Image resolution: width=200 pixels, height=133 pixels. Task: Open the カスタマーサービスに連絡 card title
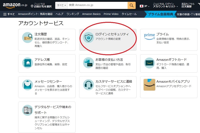(x=114, y=82)
